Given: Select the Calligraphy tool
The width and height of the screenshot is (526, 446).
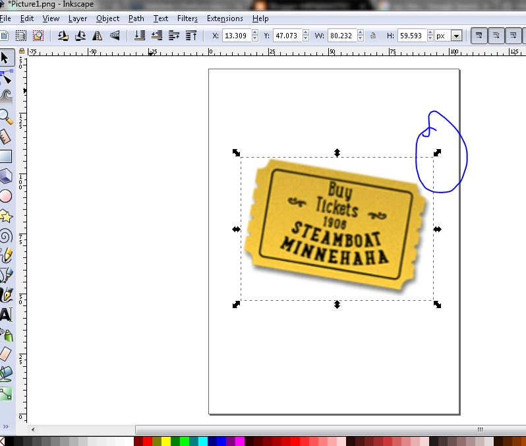Looking at the screenshot, I should pos(6,295).
